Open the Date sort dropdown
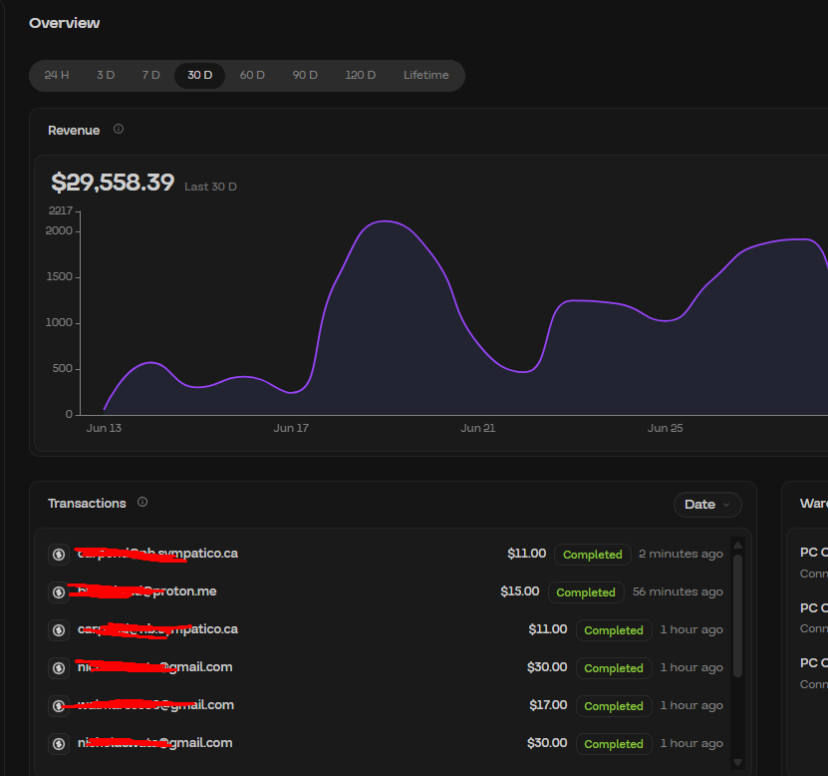The height and width of the screenshot is (776, 828). coord(707,505)
